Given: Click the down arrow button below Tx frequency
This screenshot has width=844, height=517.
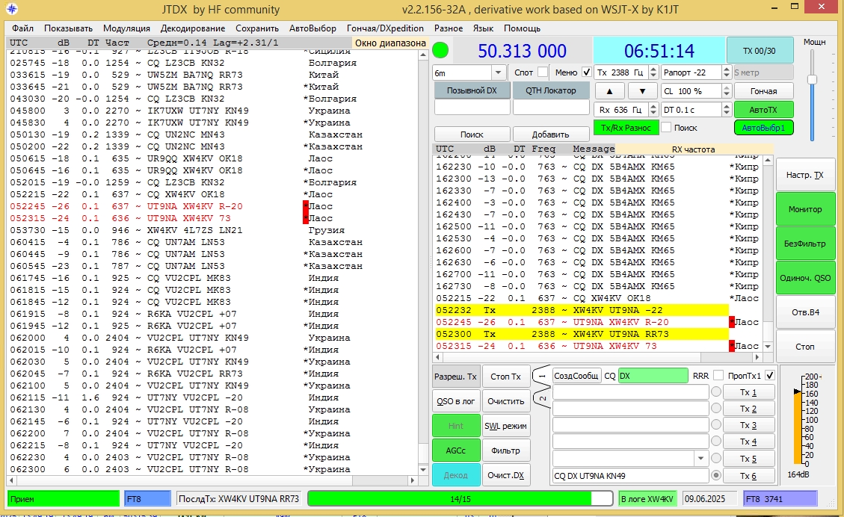Looking at the screenshot, I should (x=642, y=91).
